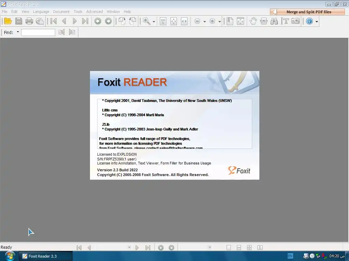Click Find Previous icon
This screenshot has width=349, height=261.
pos(61,32)
